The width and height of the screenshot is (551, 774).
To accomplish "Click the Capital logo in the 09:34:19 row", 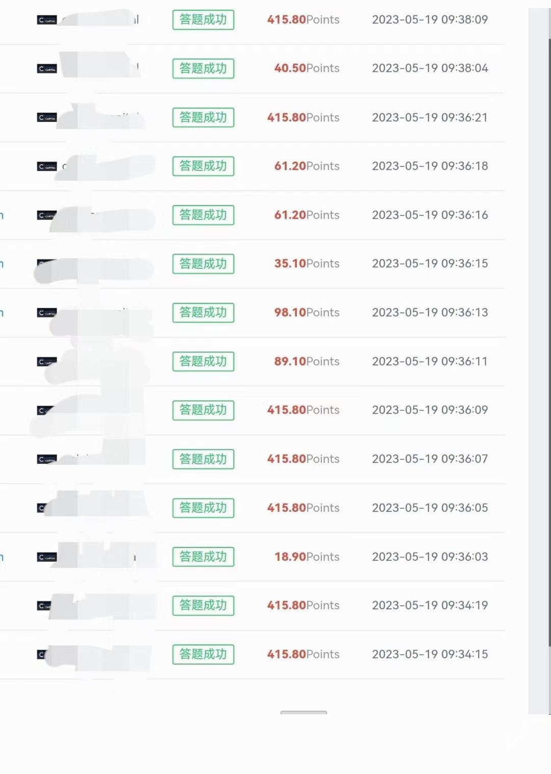I will pyautogui.click(x=44, y=606).
